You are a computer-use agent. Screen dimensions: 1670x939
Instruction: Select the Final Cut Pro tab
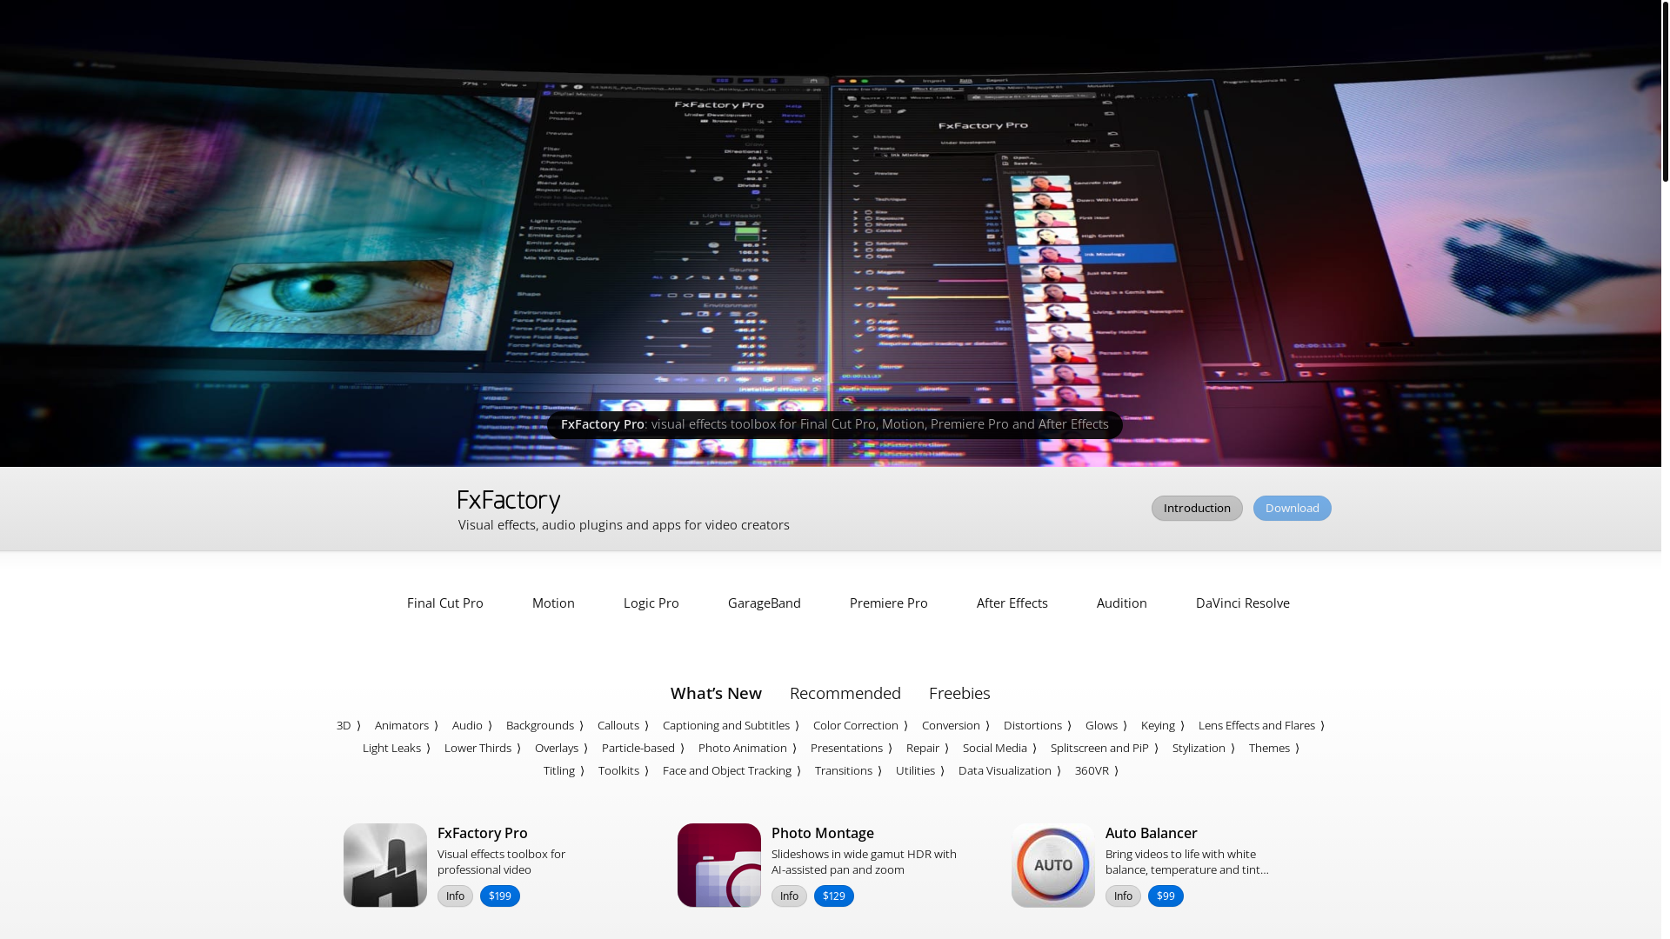445,603
